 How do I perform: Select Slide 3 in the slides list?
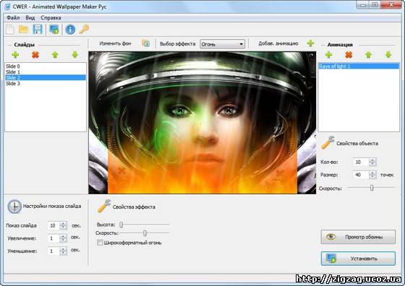46,84
